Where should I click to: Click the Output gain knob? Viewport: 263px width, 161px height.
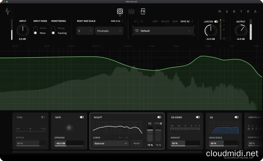[x=241, y=31]
